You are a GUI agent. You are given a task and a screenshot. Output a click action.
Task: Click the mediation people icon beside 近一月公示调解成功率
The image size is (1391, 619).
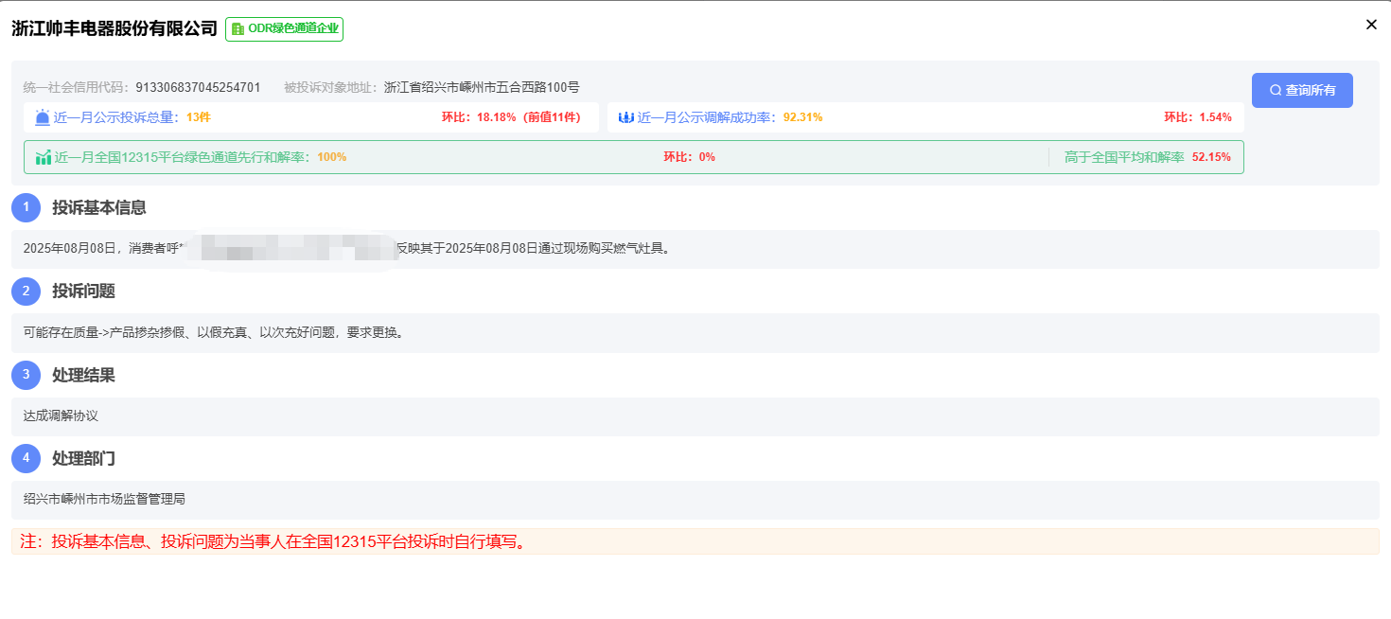click(x=625, y=117)
